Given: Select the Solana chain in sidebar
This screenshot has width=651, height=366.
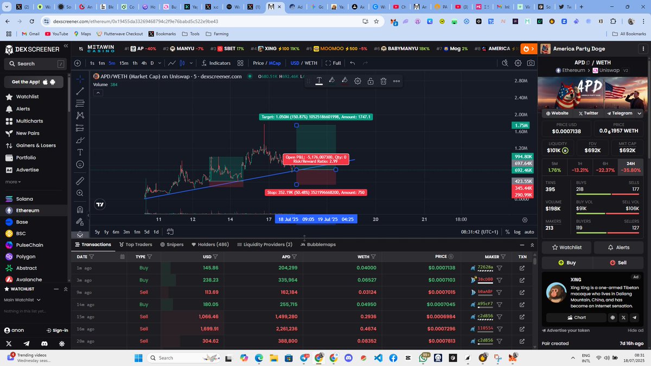Looking at the screenshot, I should (24, 199).
